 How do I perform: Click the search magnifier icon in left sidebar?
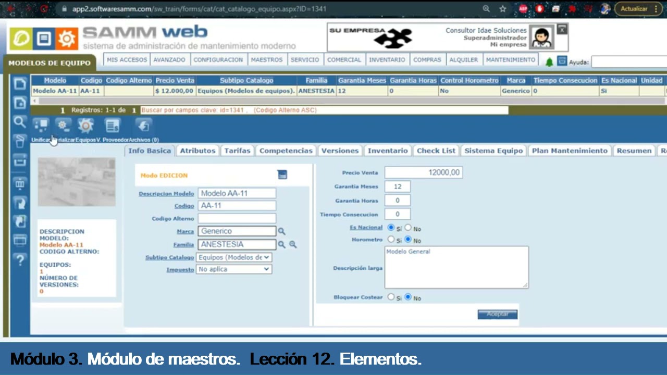[19, 122]
